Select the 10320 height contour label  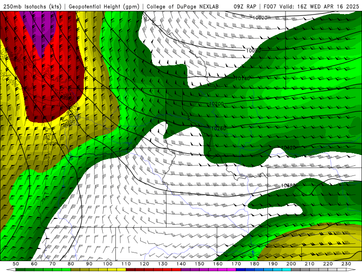click(x=288, y=148)
